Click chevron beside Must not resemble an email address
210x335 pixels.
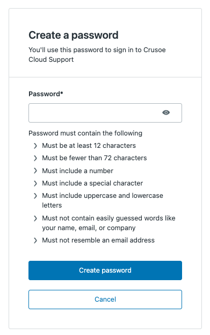[35, 240]
